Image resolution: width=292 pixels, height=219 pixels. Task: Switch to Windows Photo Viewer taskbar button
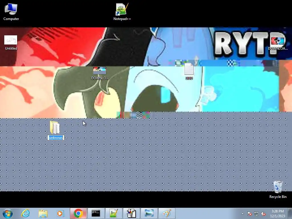click(x=149, y=213)
